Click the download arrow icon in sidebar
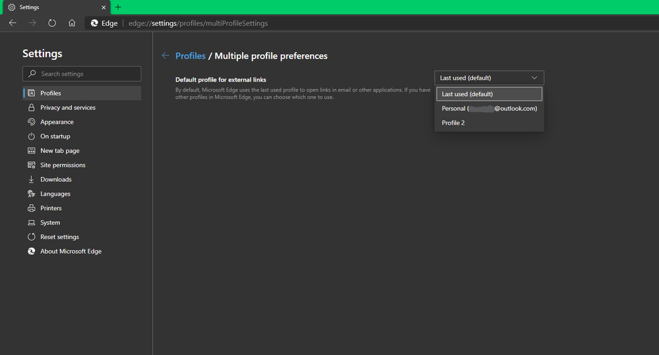 coord(32,179)
